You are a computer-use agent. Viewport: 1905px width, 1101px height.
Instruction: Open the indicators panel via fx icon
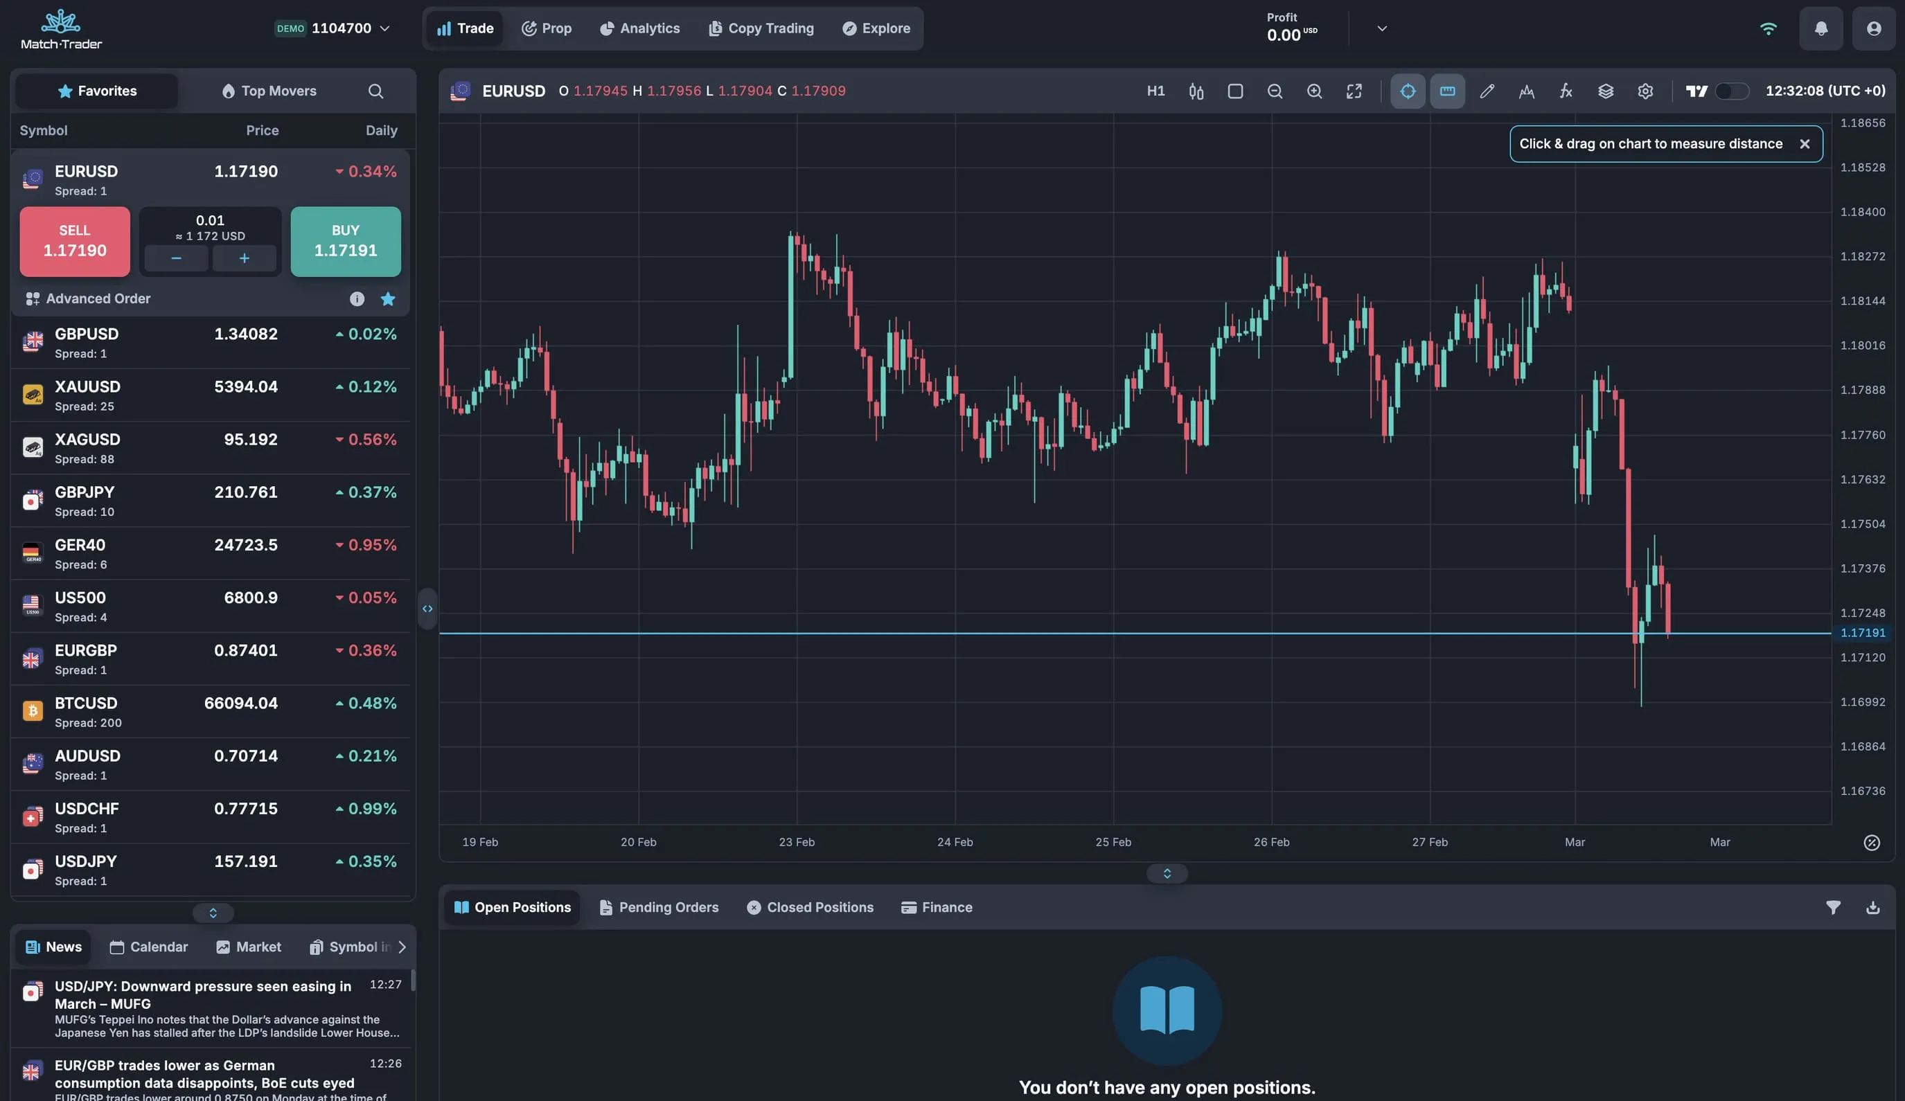point(1565,91)
